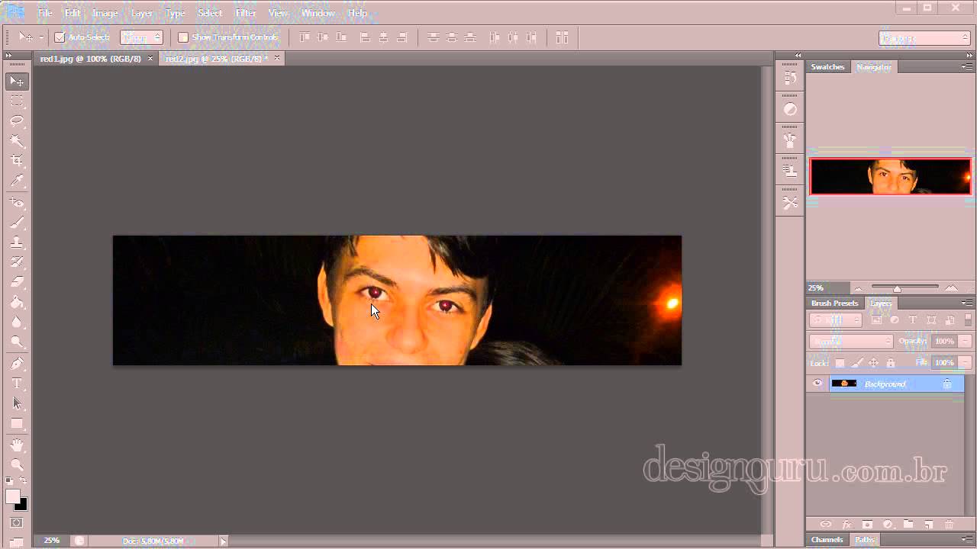
Task: Click the Create new group folder icon
Action: tap(908, 525)
